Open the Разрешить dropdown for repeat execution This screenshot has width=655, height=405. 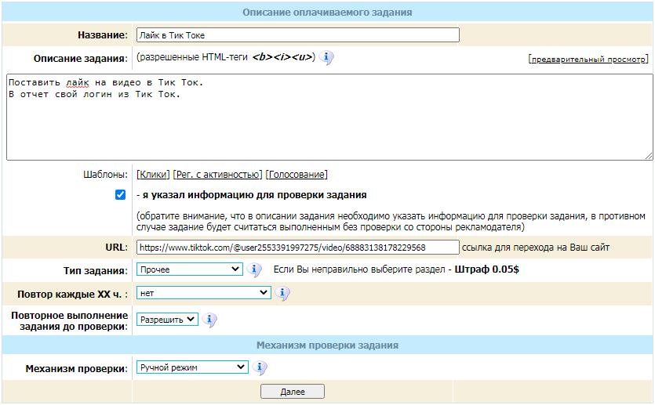coord(167,320)
